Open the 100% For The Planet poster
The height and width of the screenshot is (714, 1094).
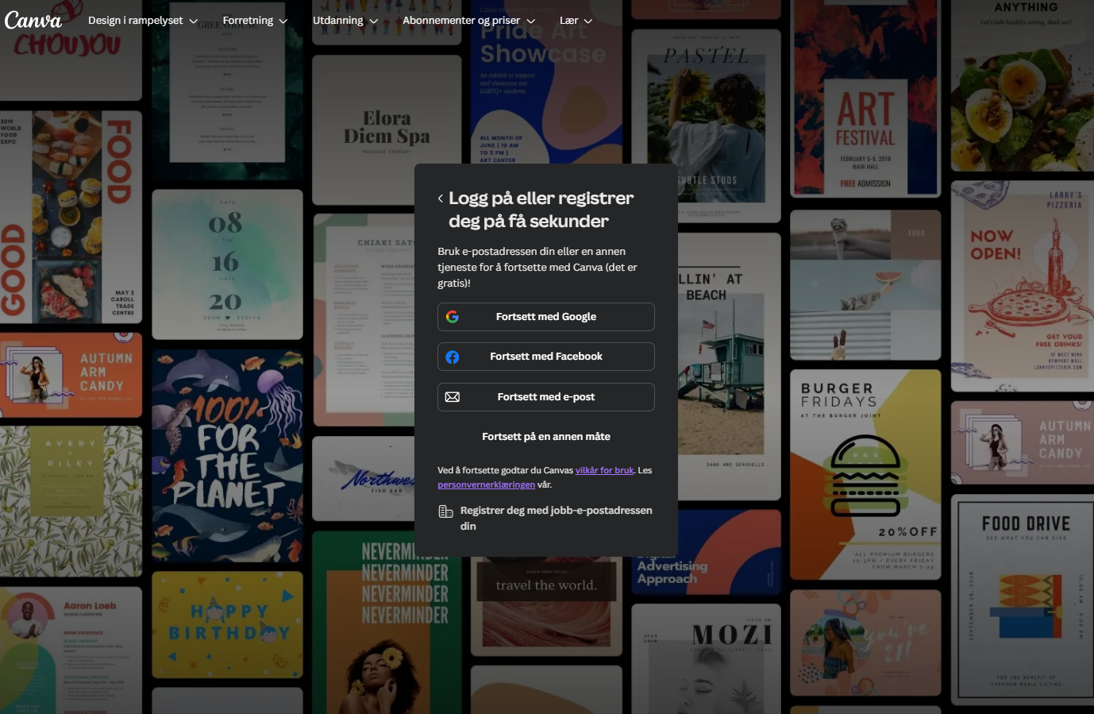pyautogui.click(x=227, y=456)
